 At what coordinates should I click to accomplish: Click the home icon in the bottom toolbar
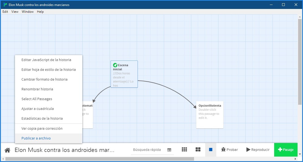click(x=7, y=150)
